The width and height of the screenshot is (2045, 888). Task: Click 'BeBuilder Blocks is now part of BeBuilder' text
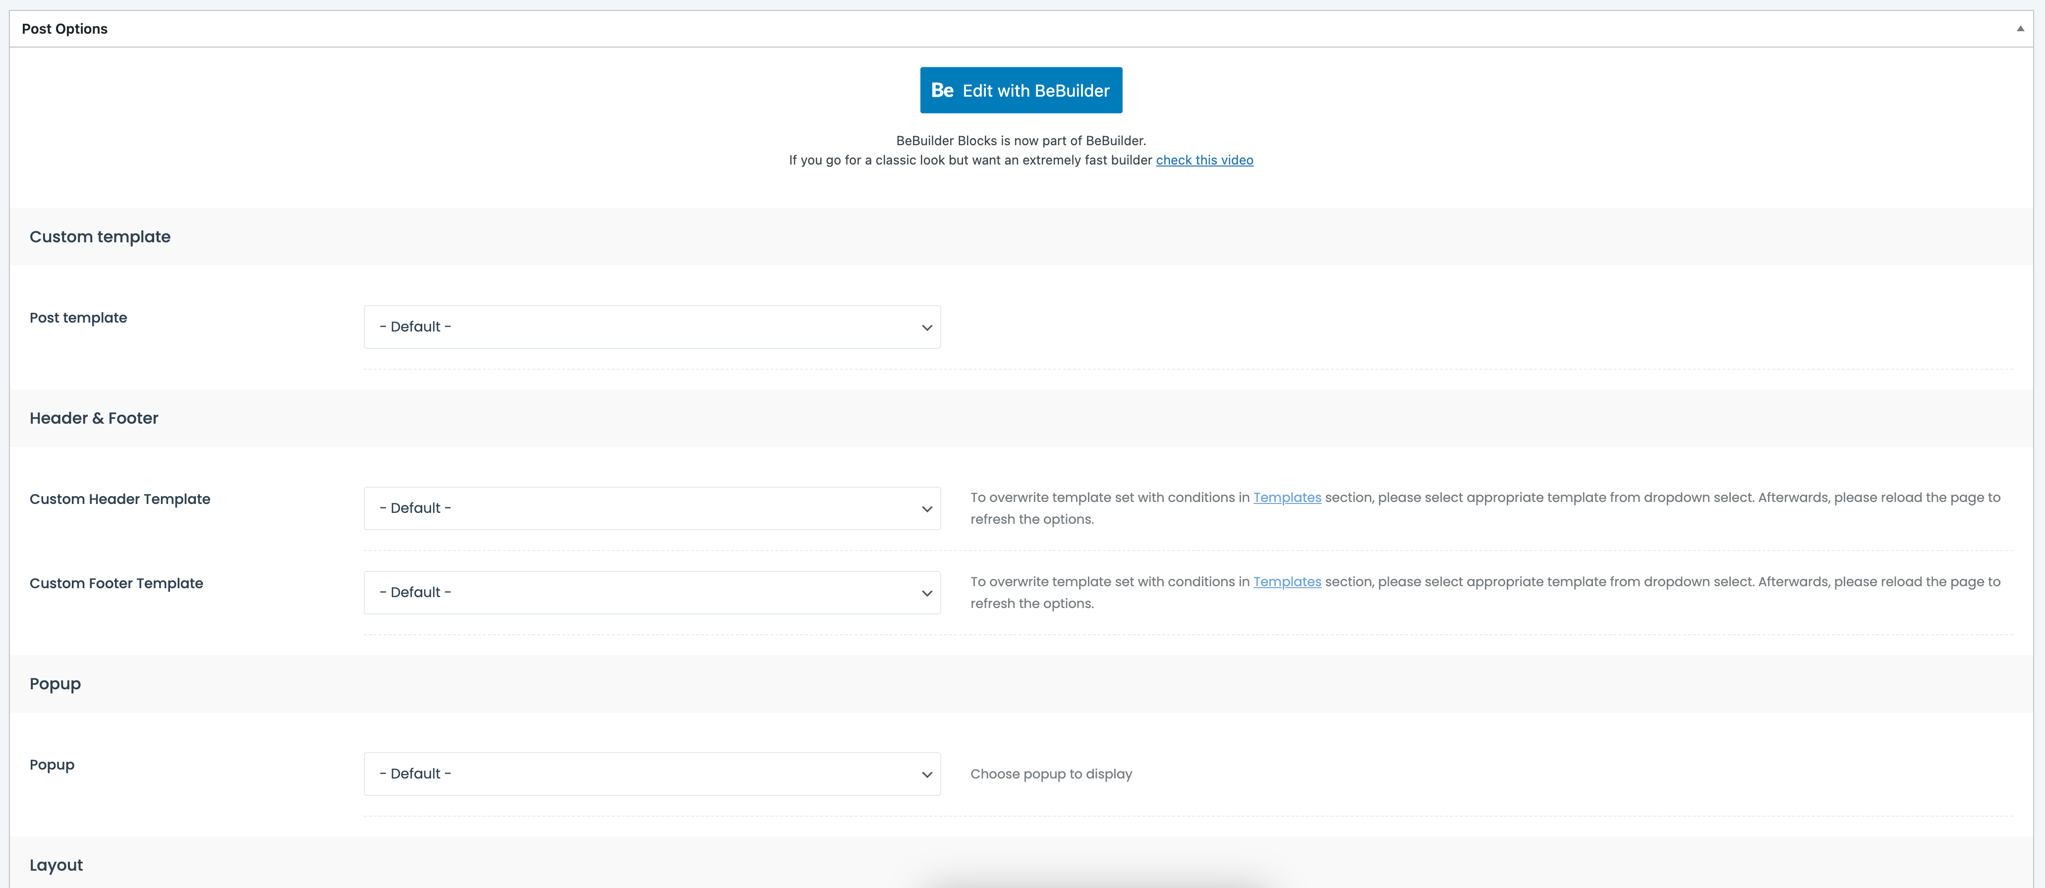click(1021, 140)
